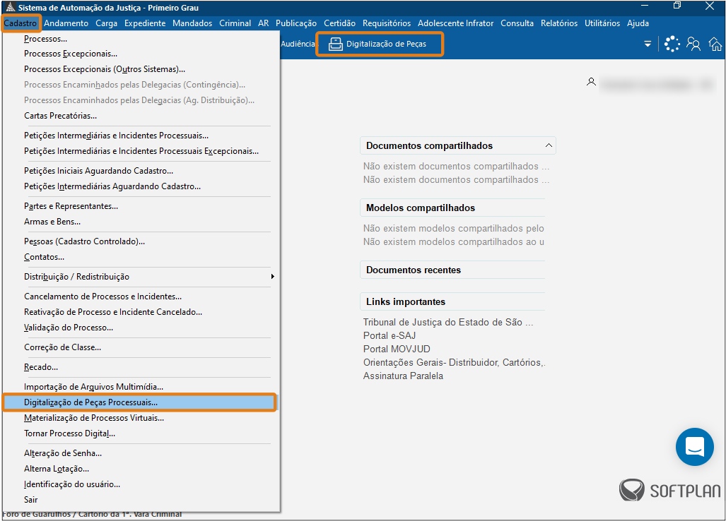Open the Assinatura Paralela link
This screenshot has height=521, width=726.
[403, 376]
